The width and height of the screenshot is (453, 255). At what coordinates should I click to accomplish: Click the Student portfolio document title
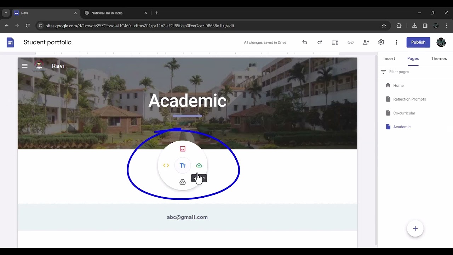coord(47,42)
